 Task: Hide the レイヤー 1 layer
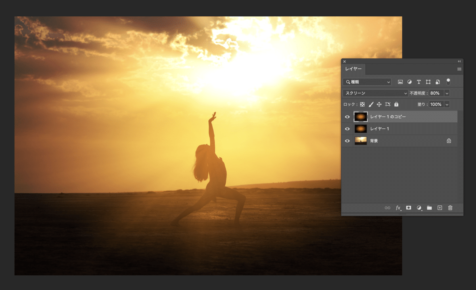(347, 129)
